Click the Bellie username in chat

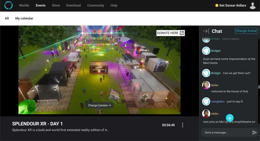click(215, 85)
